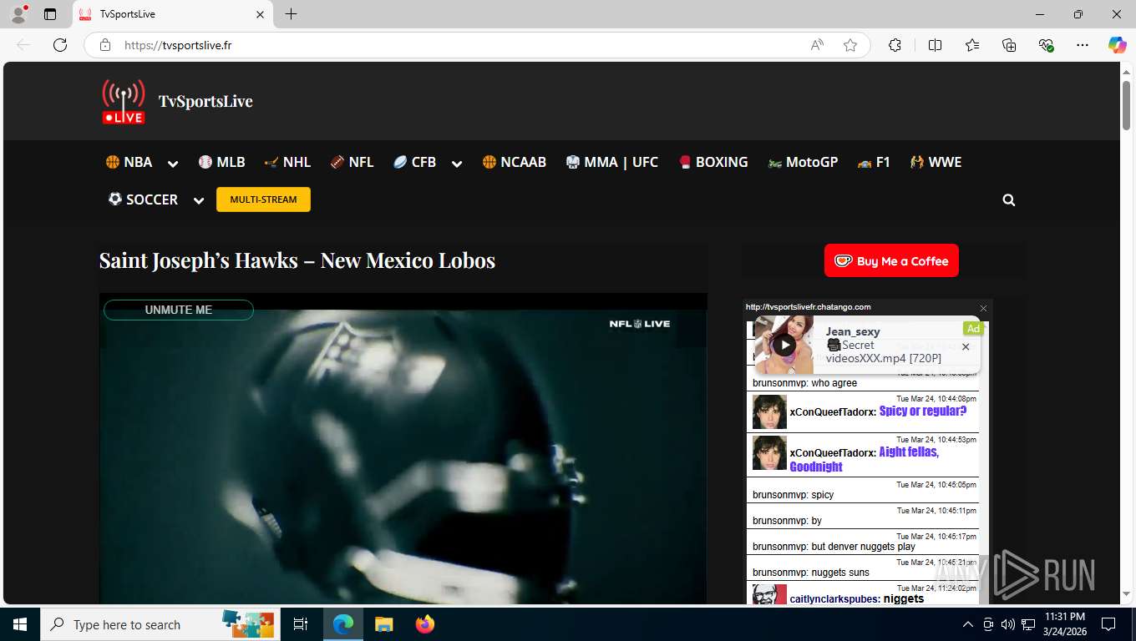Click caitlynclarkspubes avatar in chat
The width and height of the screenshot is (1136, 641).
point(769,594)
